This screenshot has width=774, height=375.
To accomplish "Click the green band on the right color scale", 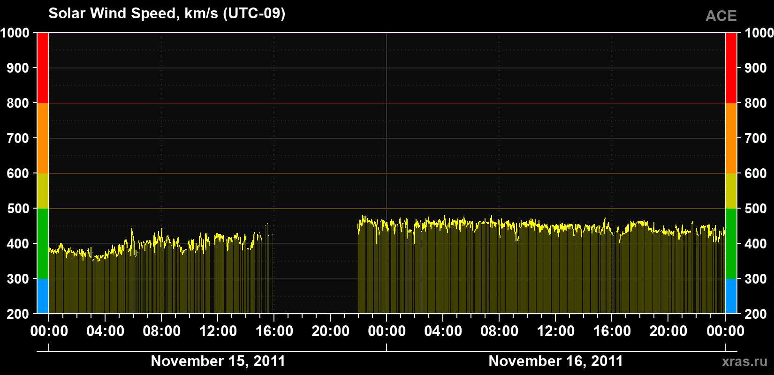I will click(x=731, y=244).
